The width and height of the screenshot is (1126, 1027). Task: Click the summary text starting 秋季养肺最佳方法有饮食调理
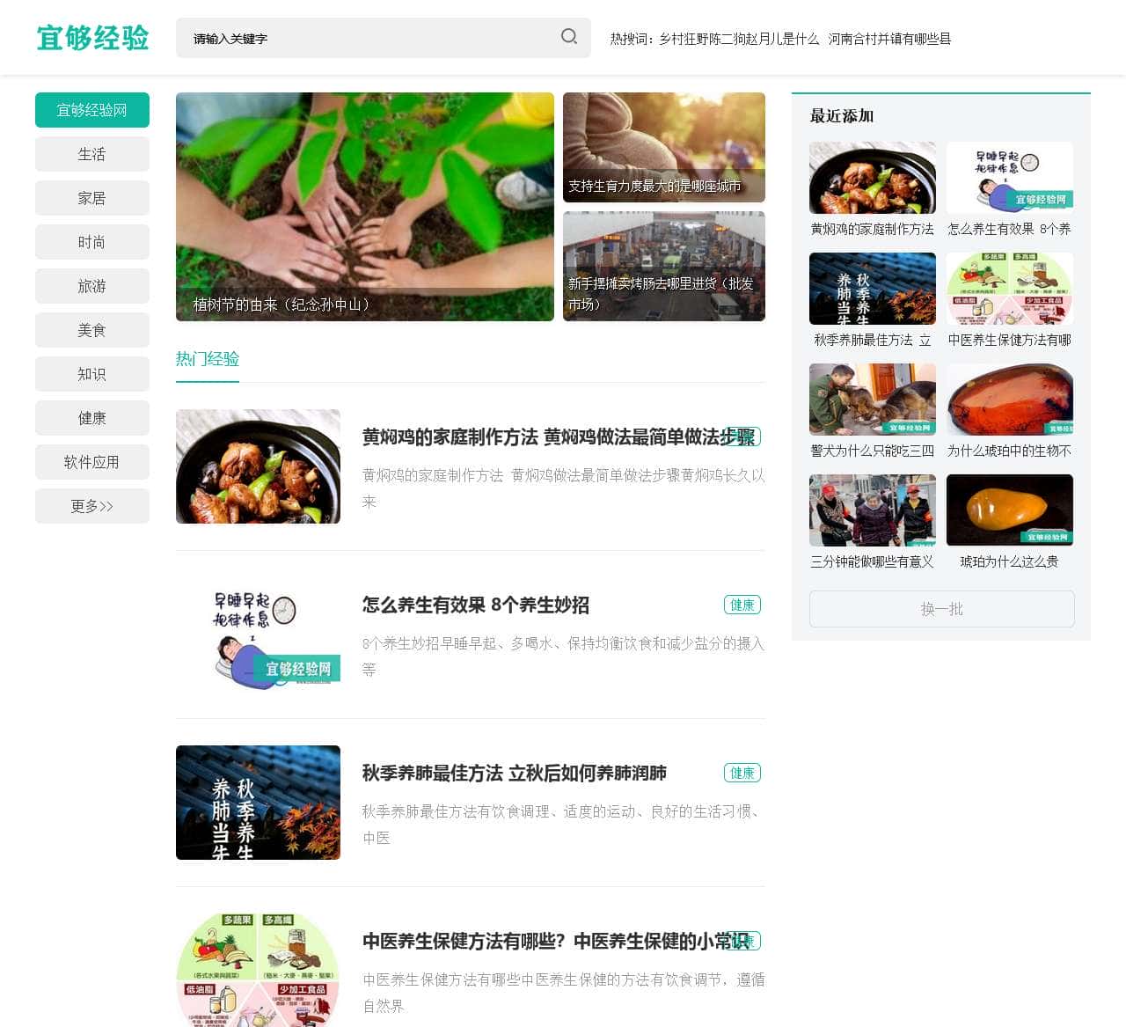564,825
